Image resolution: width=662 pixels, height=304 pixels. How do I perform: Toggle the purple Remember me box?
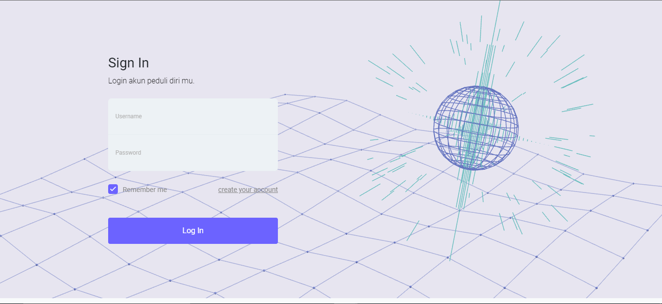pyautogui.click(x=113, y=189)
